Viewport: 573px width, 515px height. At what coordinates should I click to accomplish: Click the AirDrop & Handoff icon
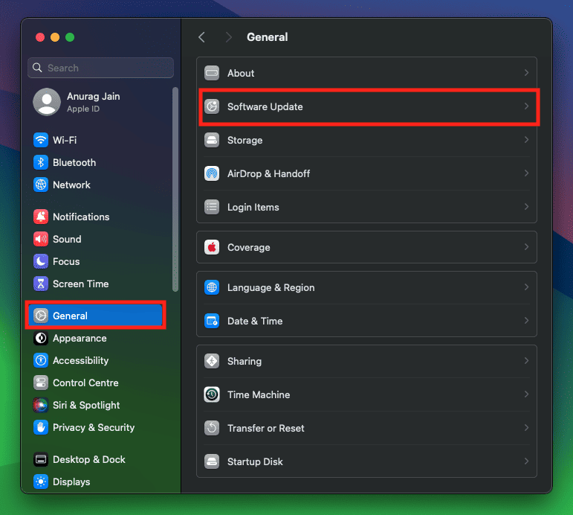(x=212, y=173)
